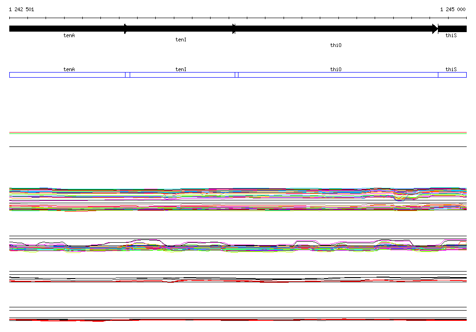Select the blue-outlined thiS annotation box

pos(452,75)
